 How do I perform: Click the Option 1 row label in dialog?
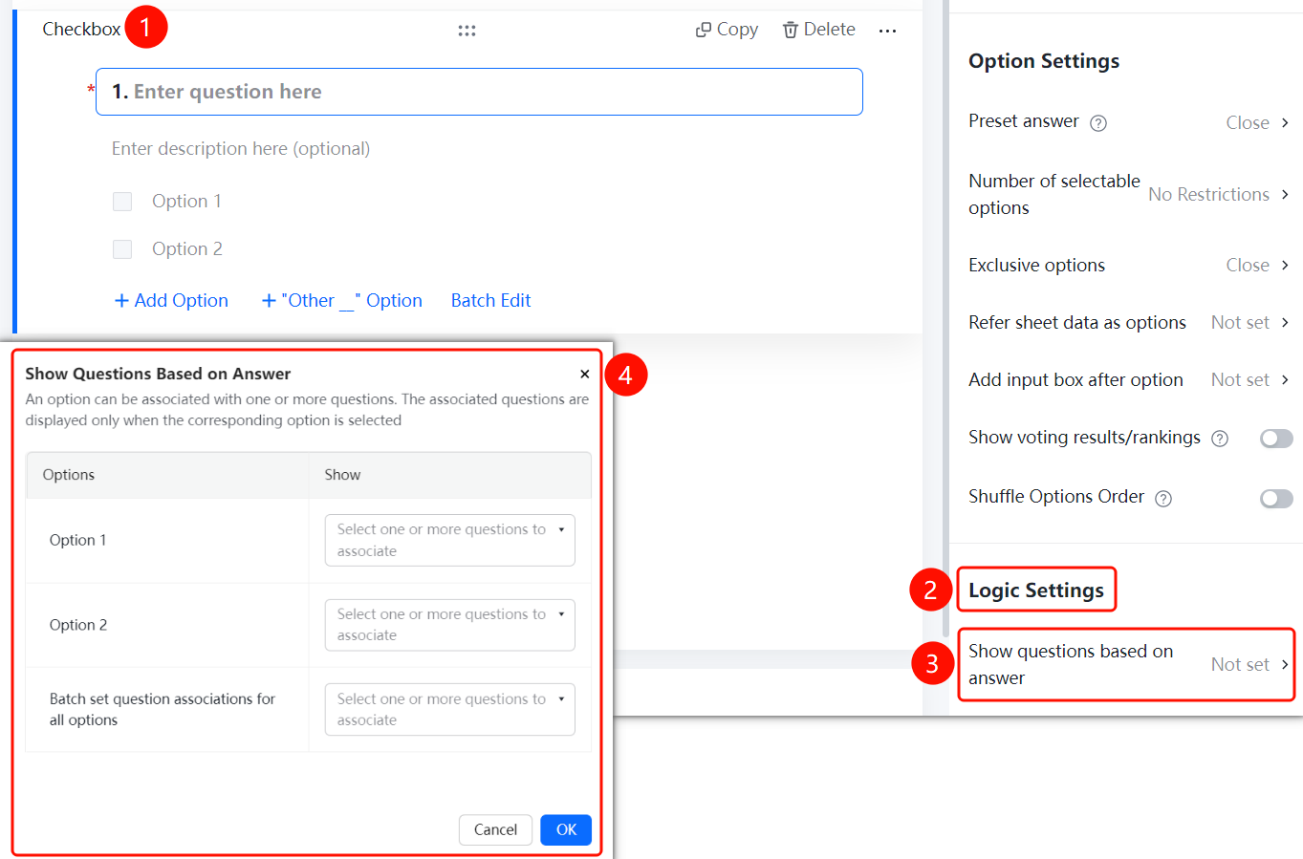[78, 541]
